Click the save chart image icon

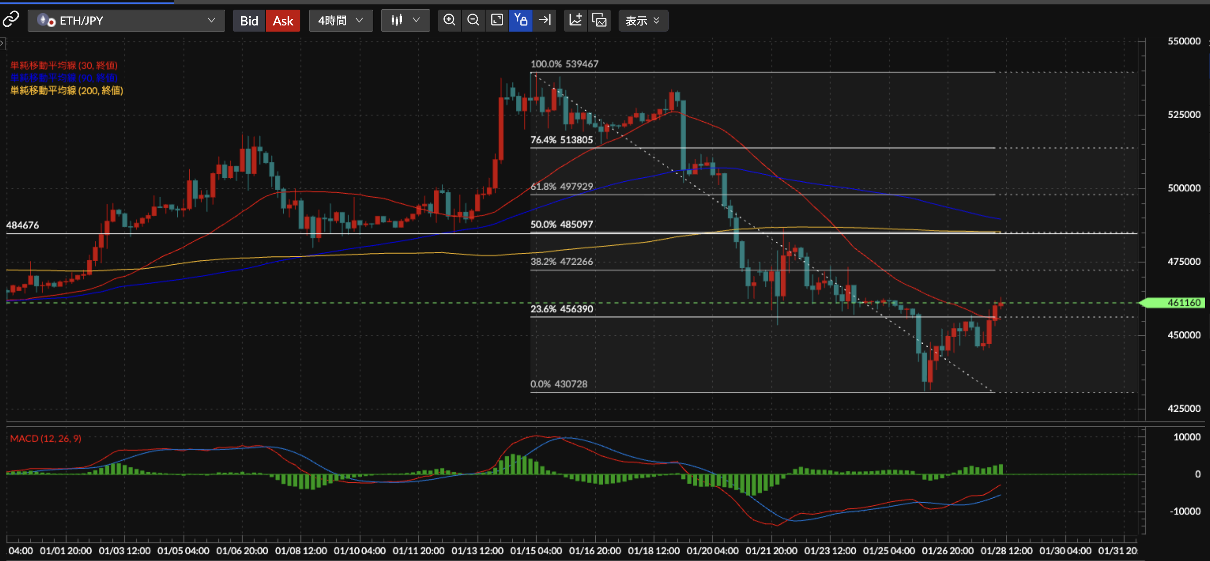click(599, 20)
